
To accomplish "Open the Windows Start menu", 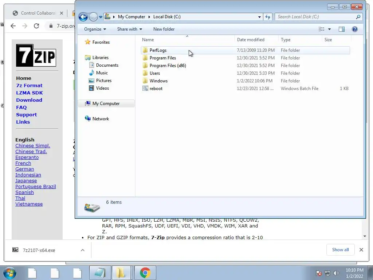I will point(9,273).
